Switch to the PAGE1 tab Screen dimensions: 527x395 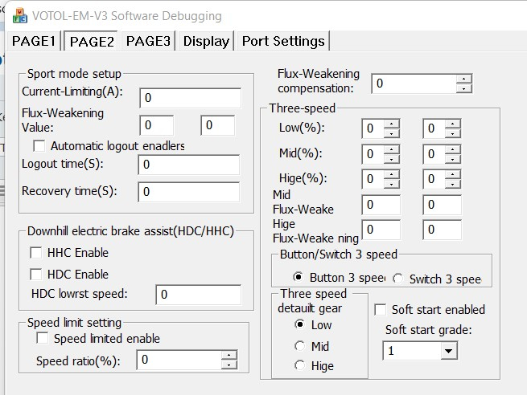35,41
